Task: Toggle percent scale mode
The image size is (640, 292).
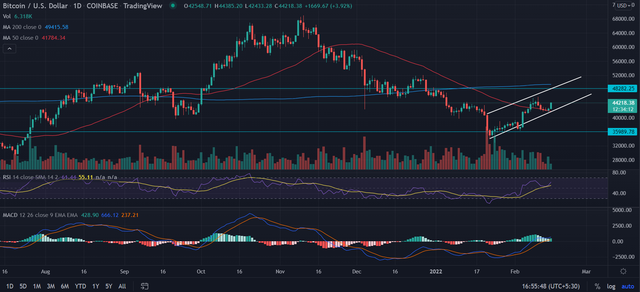Action: 597,286
